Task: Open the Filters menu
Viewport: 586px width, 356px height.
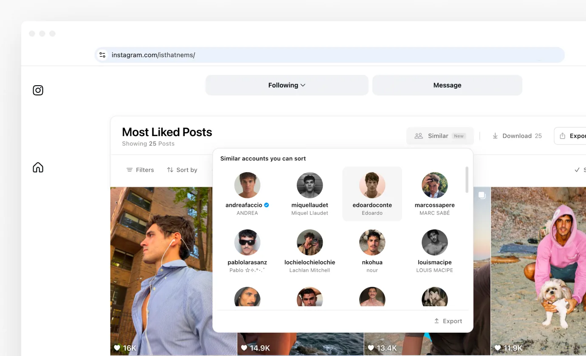Action: pos(140,170)
